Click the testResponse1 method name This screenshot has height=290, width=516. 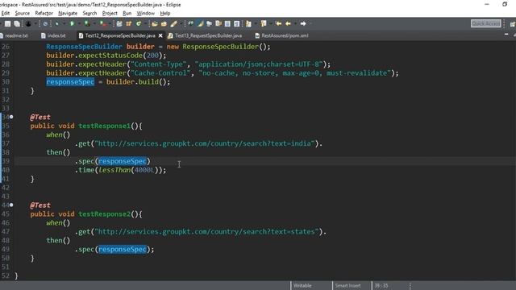(x=104, y=126)
